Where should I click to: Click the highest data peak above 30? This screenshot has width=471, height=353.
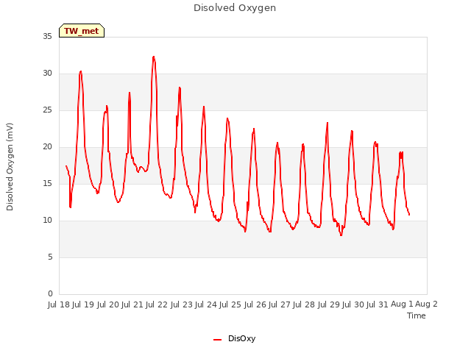point(154,57)
